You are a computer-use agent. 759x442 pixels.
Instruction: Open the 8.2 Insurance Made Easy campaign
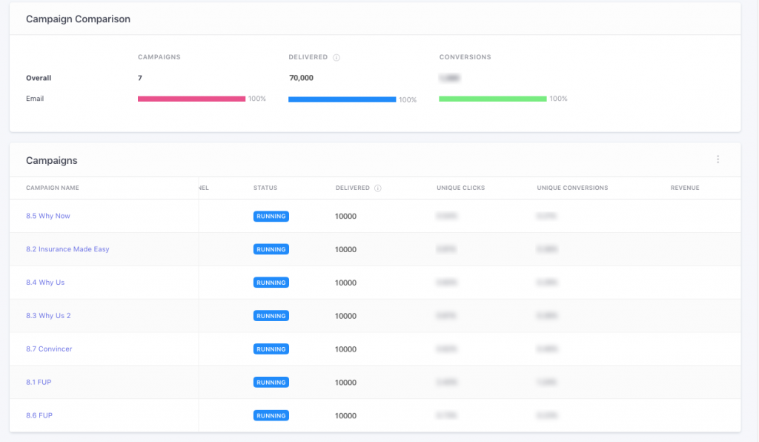[67, 249]
